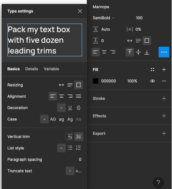This screenshot has height=189, width=172.
Task: Set title case Ag option
Action: click(70, 119)
